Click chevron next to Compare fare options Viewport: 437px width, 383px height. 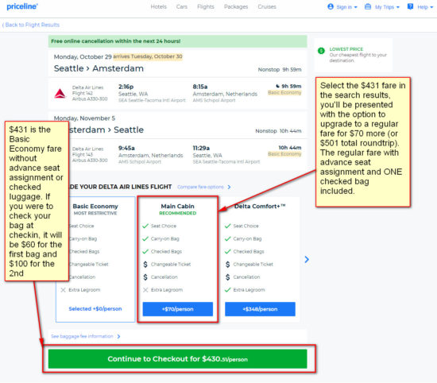[229, 187]
